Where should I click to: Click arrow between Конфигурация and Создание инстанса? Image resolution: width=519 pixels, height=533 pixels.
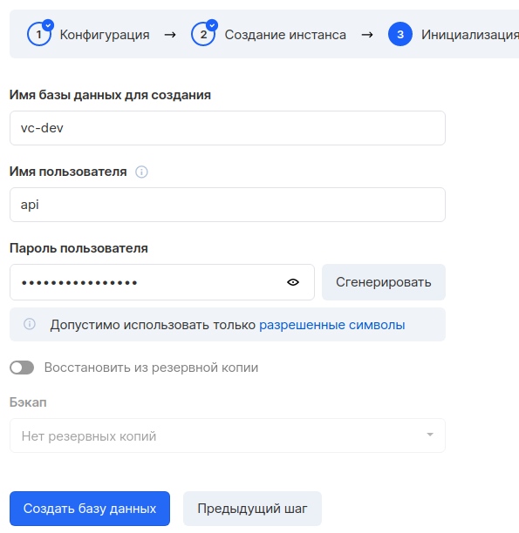(x=170, y=35)
